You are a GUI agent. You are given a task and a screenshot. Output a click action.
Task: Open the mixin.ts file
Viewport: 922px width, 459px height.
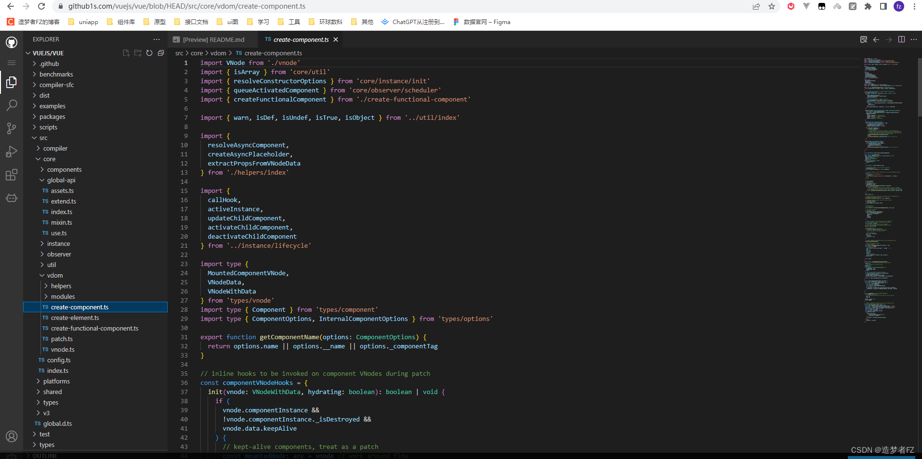click(61, 222)
